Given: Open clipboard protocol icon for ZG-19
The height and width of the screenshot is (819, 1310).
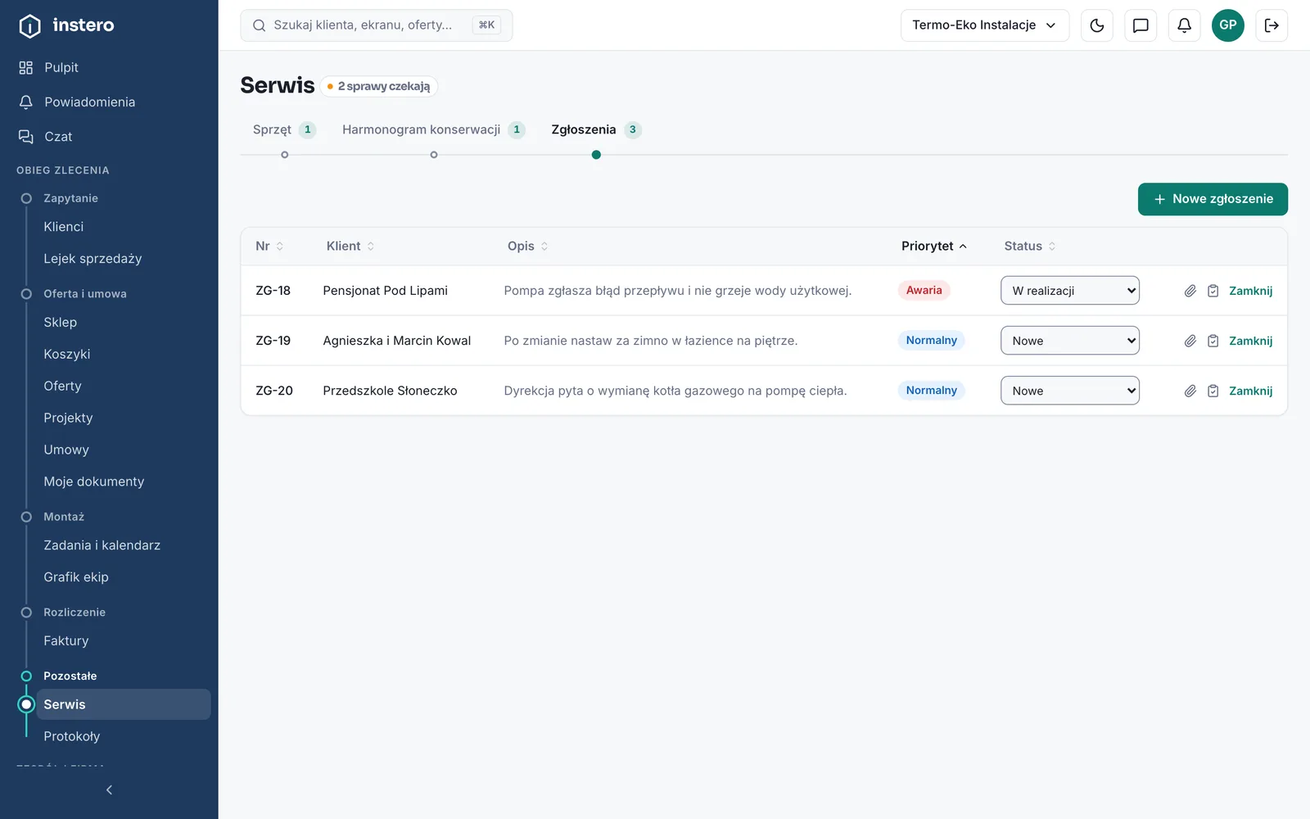Looking at the screenshot, I should (x=1213, y=341).
